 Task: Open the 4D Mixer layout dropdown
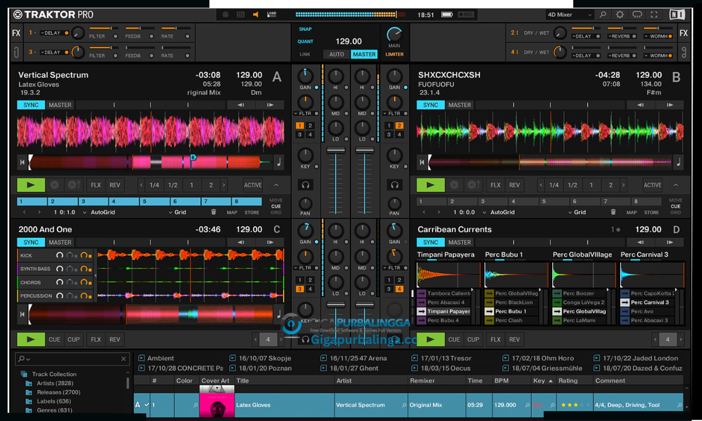coord(568,15)
